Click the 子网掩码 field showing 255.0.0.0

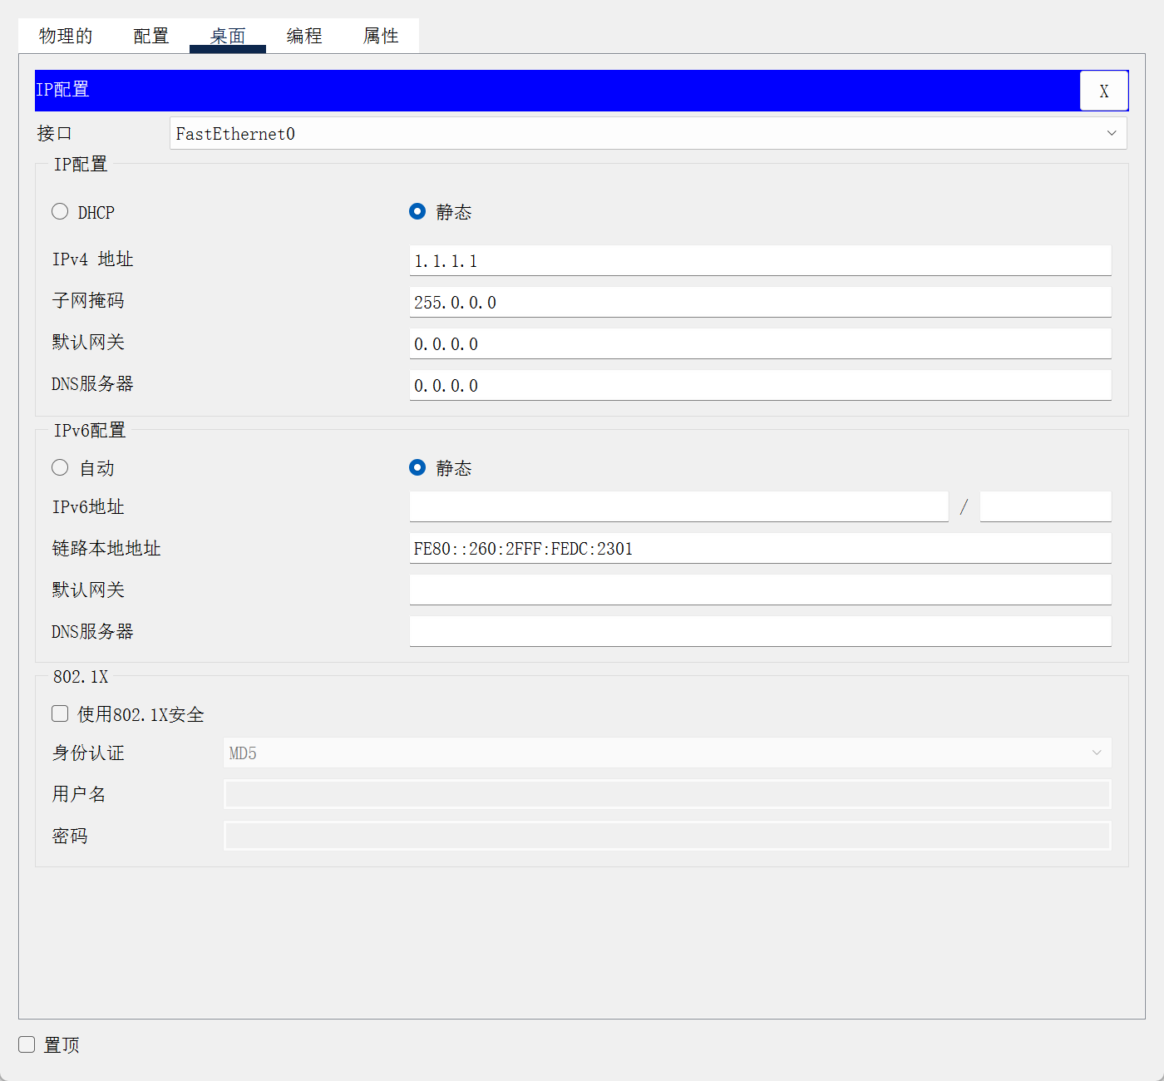760,302
